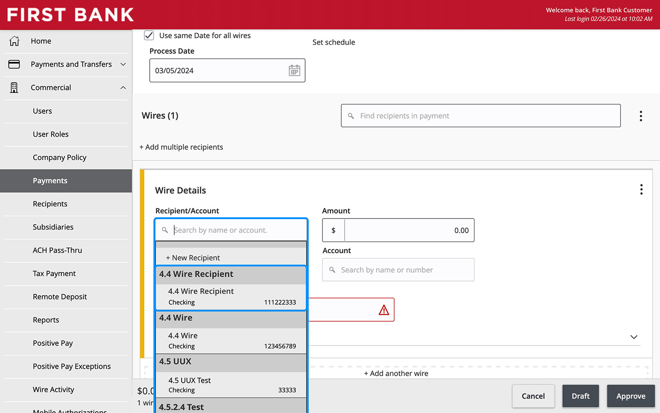The image size is (660, 413).
Task: Focus the Find recipients in payment field
Action: [x=481, y=115]
